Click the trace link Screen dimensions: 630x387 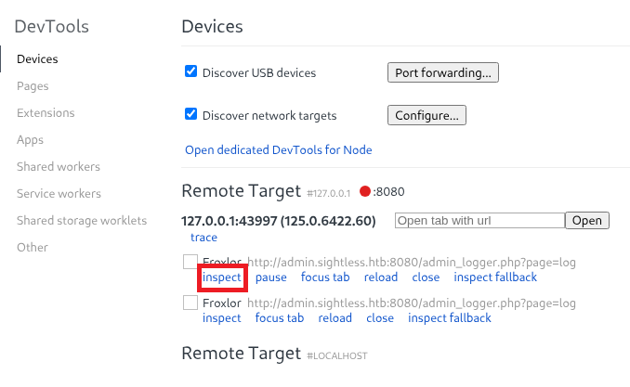point(203,238)
